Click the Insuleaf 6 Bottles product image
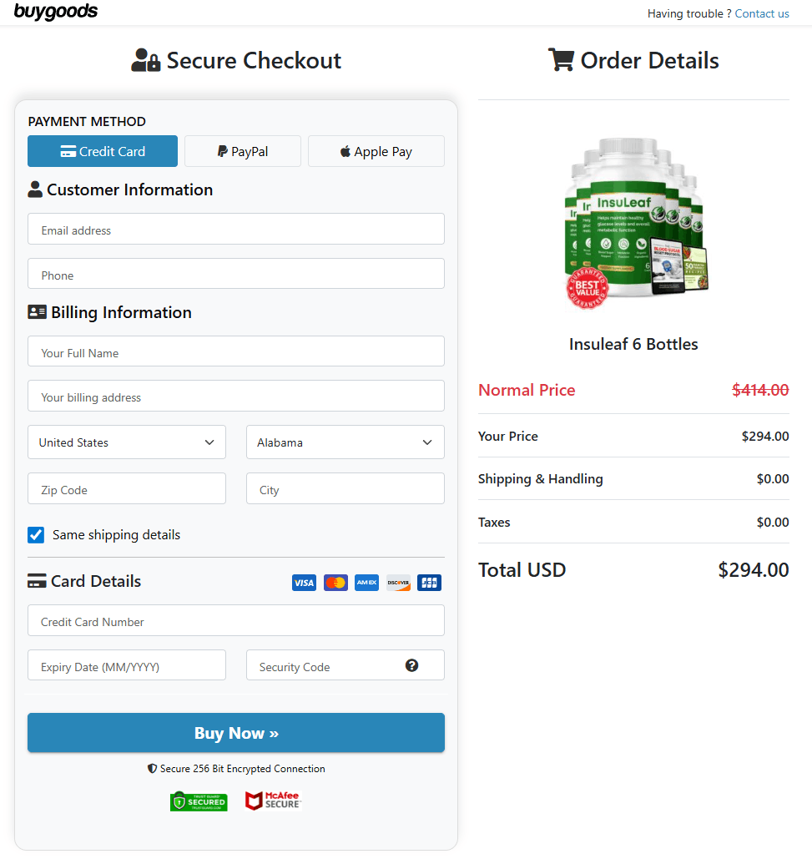Viewport: 812px width, 864px height. pyautogui.click(x=633, y=221)
